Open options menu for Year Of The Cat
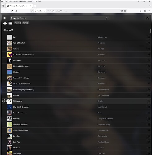This screenshot has width=152, height=155. coord(149,43)
